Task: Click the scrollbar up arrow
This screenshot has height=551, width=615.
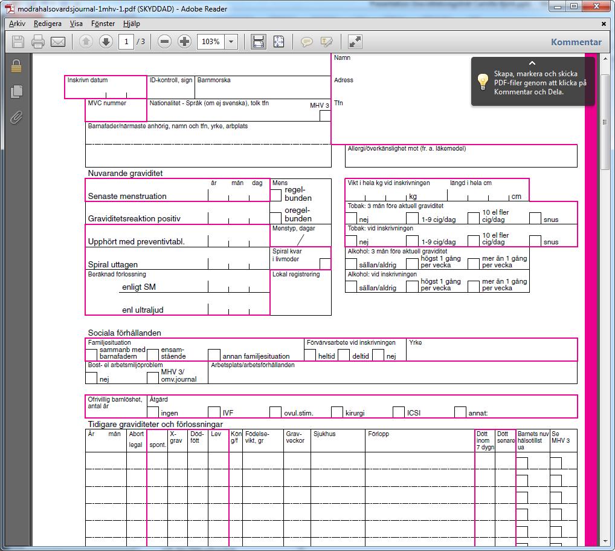Action: click(x=605, y=59)
